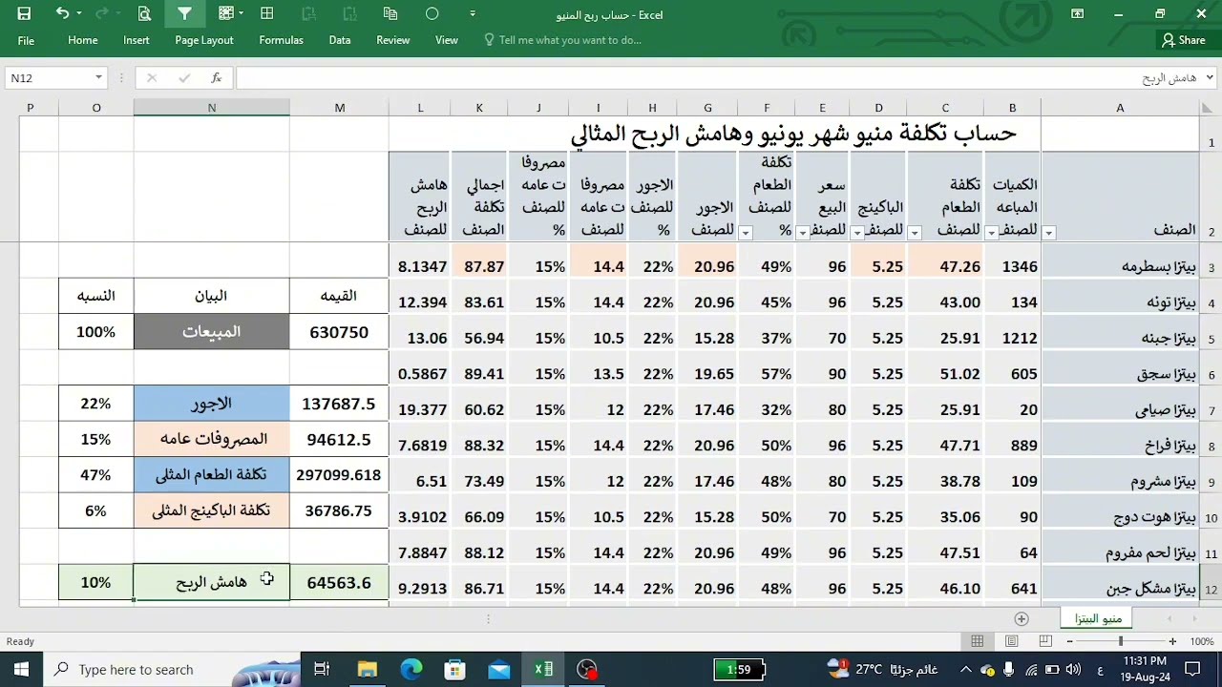
Task: Click the zoom out minus button
Action: (1069, 641)
